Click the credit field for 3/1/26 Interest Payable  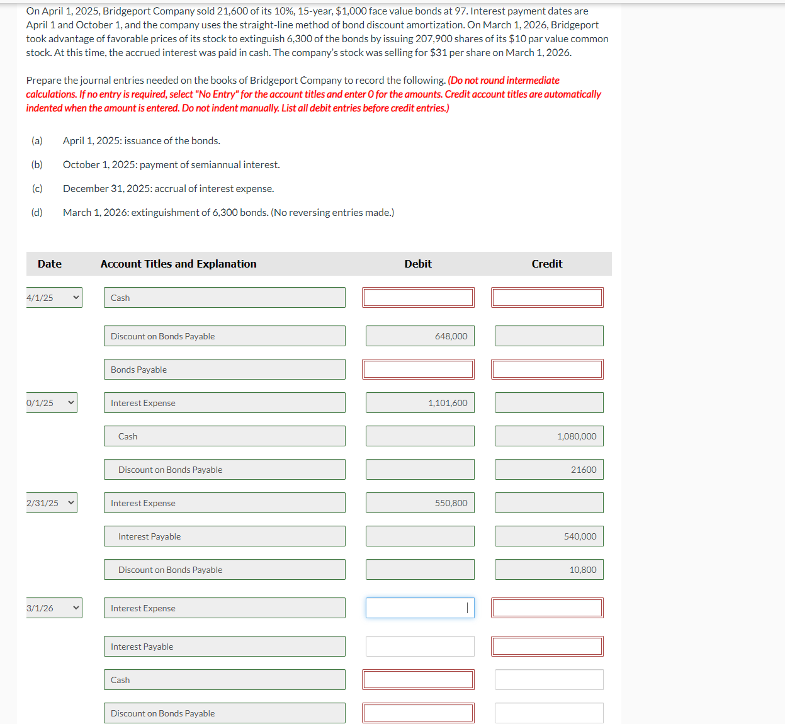547,647
